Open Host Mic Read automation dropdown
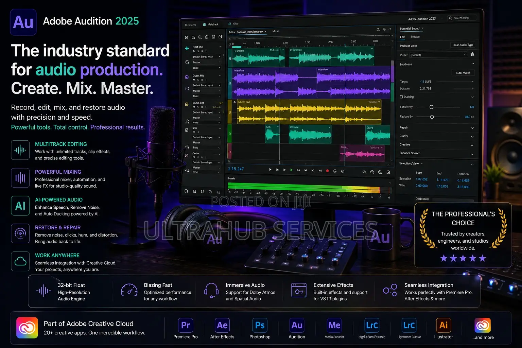Screen dimensions: 522x348 coord(207,68)
